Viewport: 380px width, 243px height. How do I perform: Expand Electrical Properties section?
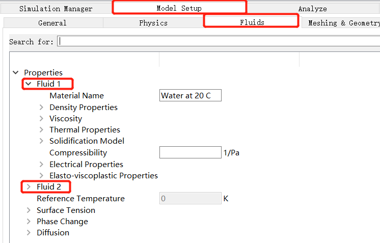click(x=41, y=165)
